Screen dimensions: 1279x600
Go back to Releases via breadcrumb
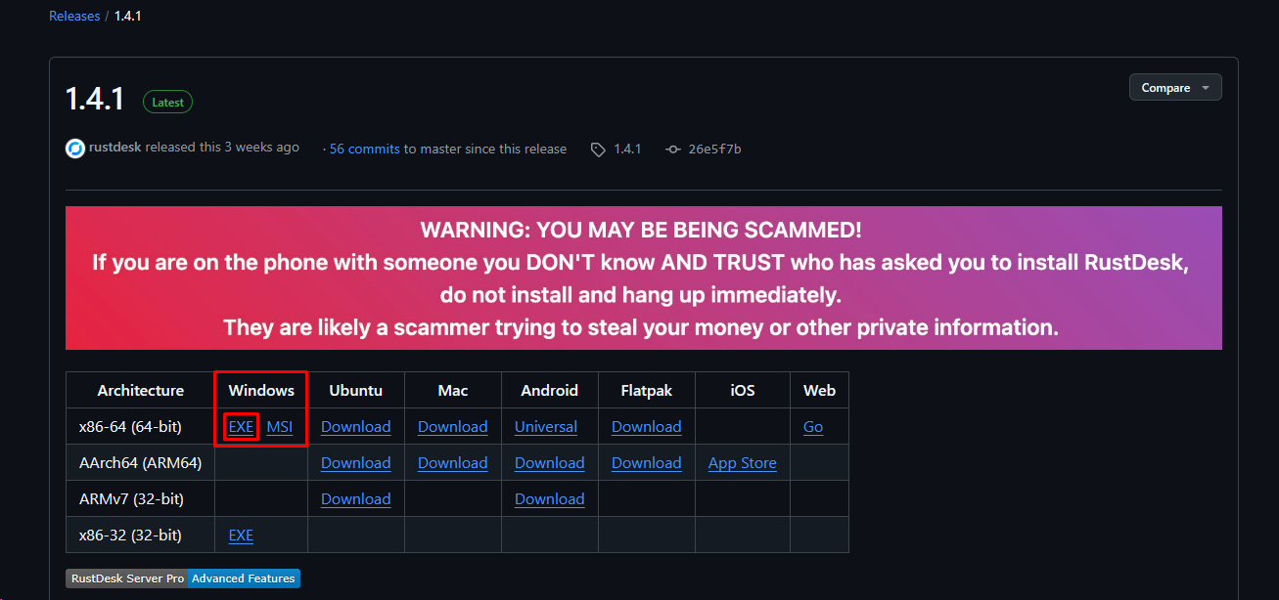[74, 16]
